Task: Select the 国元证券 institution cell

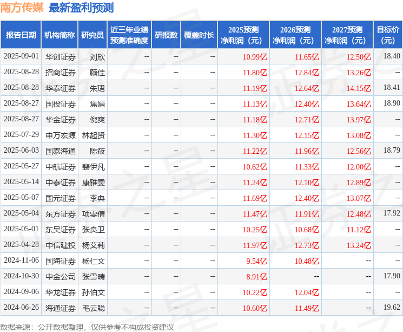Action: tap(61, 198)
